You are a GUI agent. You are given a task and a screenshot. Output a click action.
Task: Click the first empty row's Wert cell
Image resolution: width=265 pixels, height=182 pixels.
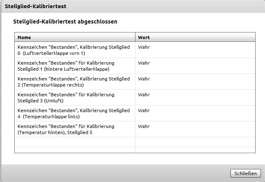195,142
